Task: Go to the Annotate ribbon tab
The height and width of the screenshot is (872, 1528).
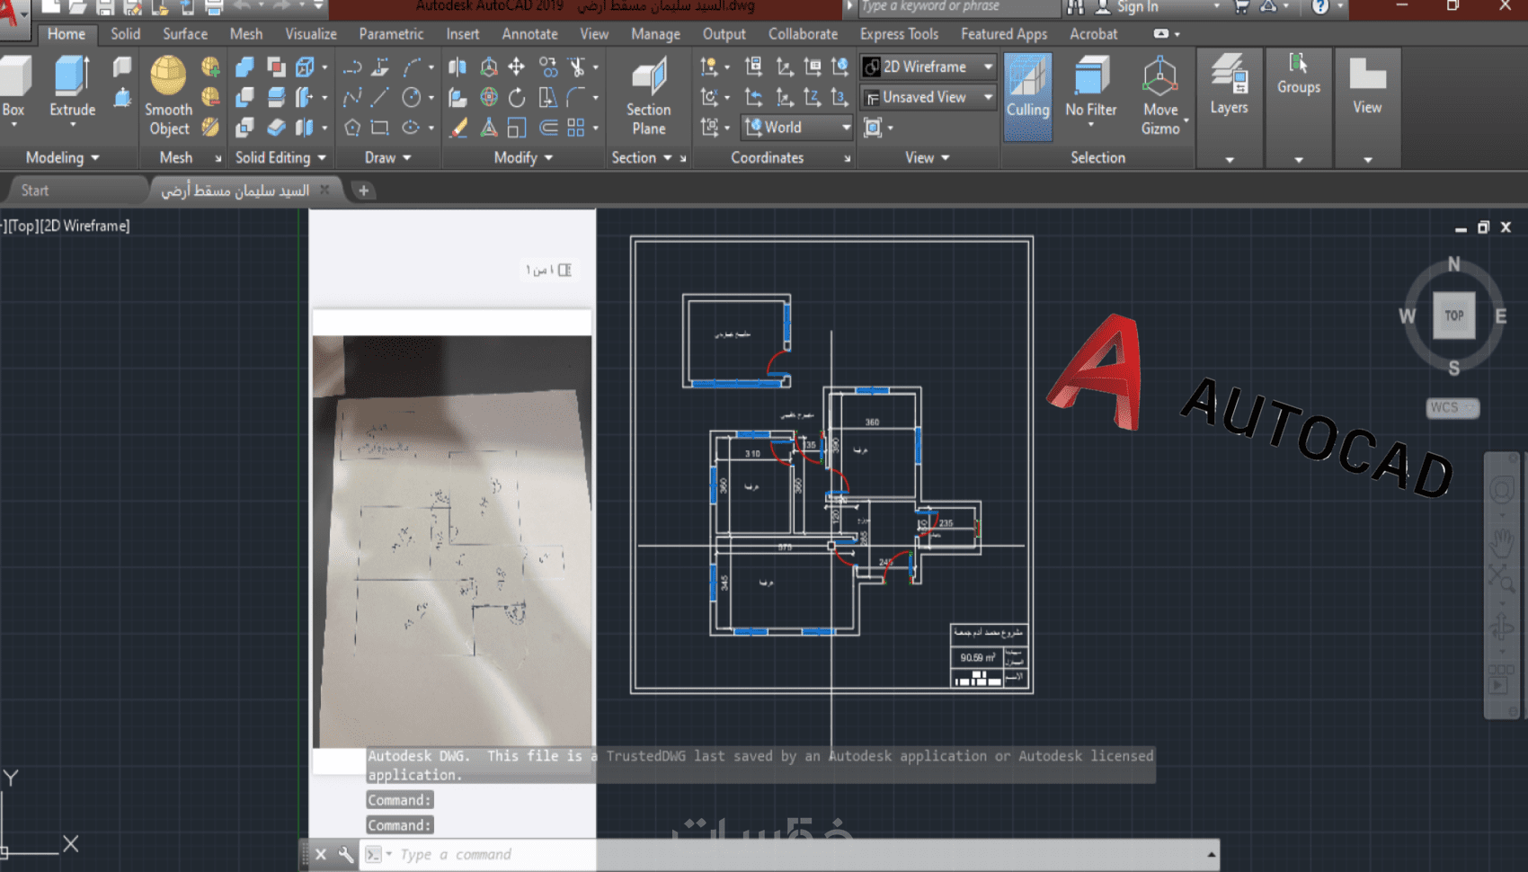Action: pos(529,34)
